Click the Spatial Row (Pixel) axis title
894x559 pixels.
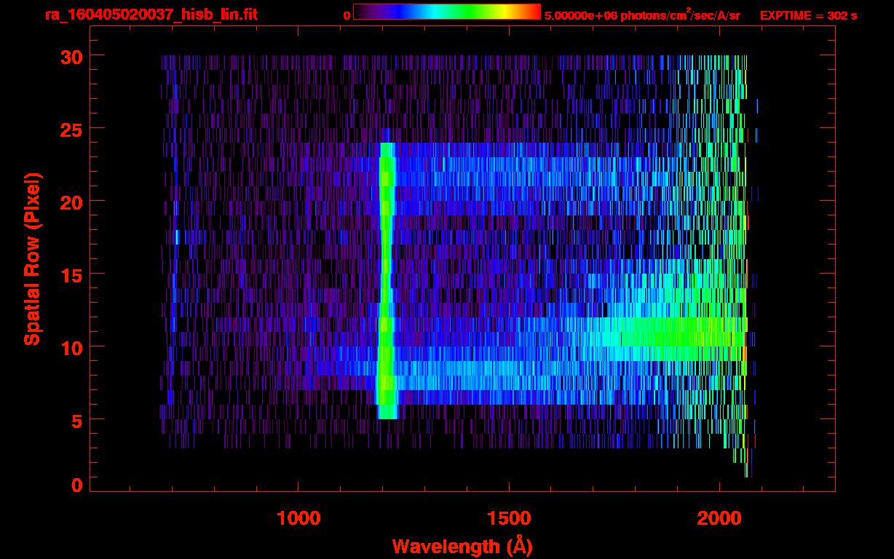point(32,258)
